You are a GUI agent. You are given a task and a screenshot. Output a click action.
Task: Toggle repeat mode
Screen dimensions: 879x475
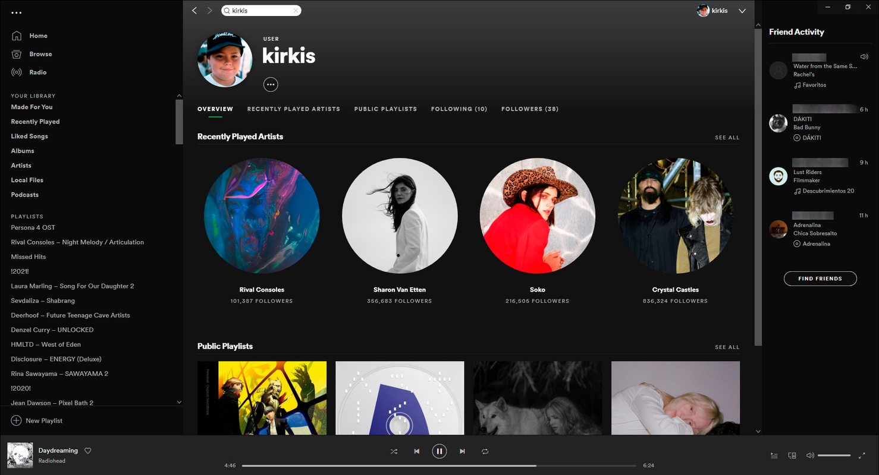[485, 452]
